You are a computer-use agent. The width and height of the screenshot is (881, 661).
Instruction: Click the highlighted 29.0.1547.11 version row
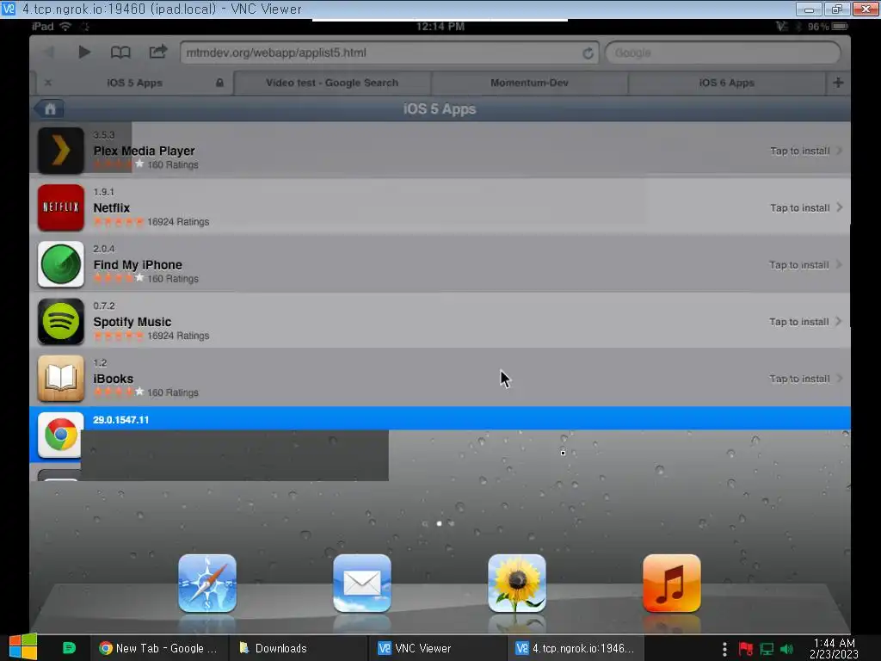point(440,419)
